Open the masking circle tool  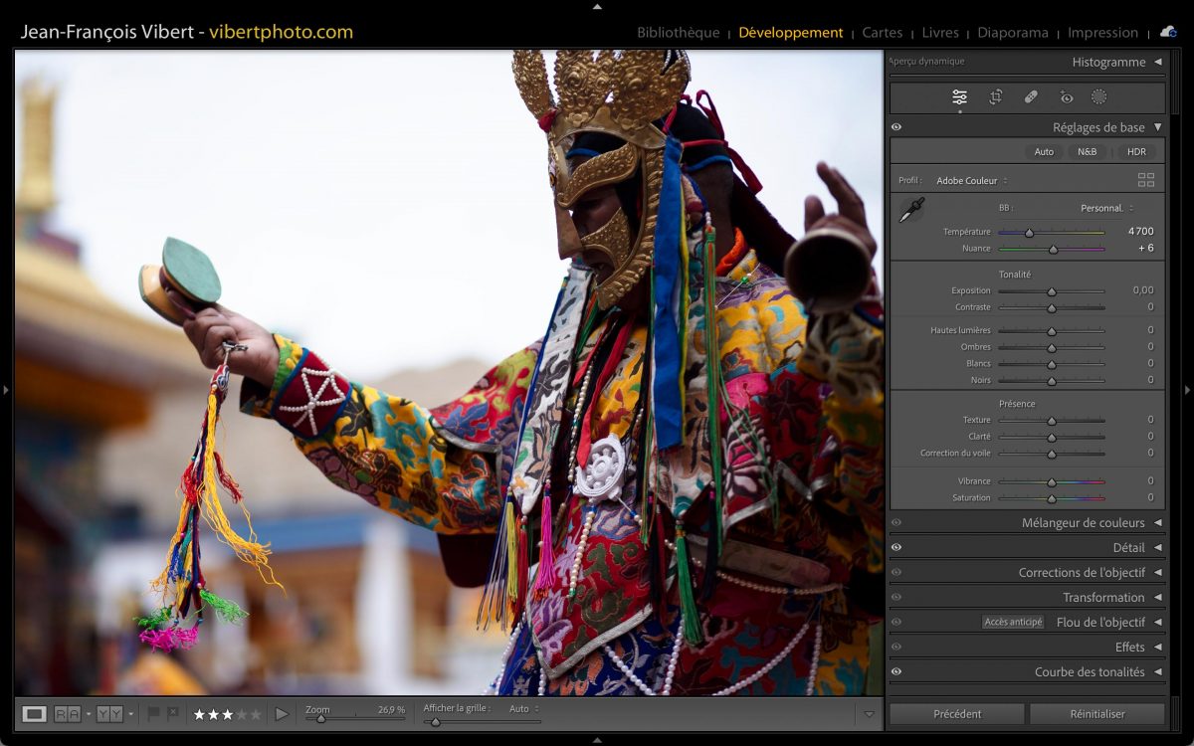tap(1099, 96)
